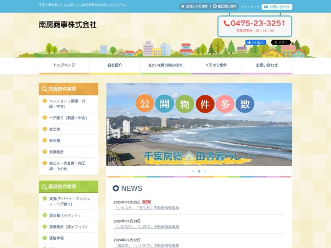Viewport: 331px width, 248px height.
Task: Click the phone number 0475-23-3251
Action: click(258, 23)
